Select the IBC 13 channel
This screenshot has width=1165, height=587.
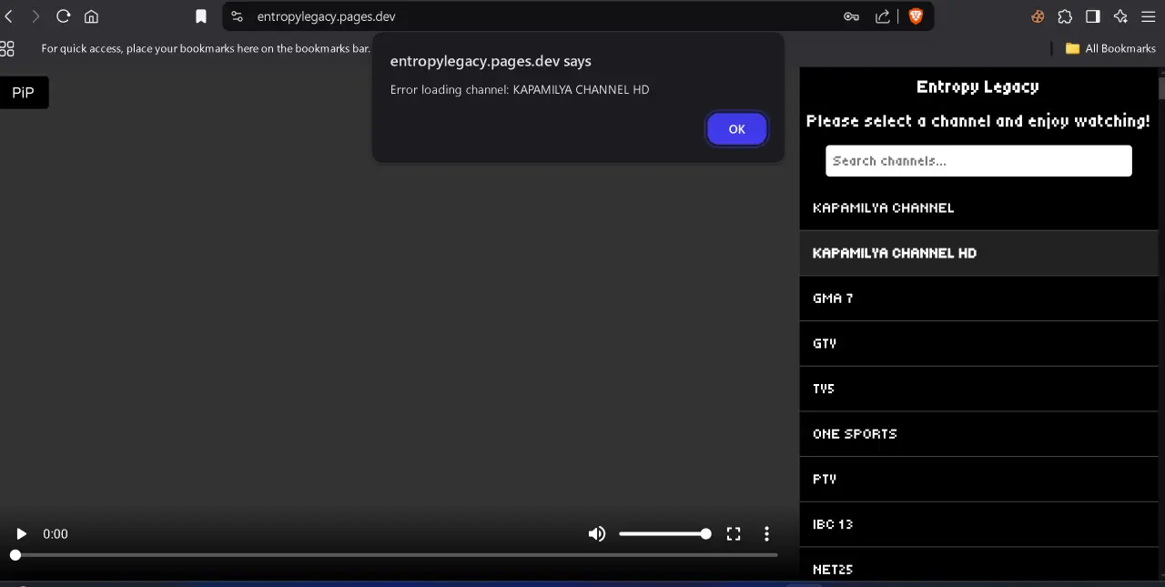[x=978, y=524]
